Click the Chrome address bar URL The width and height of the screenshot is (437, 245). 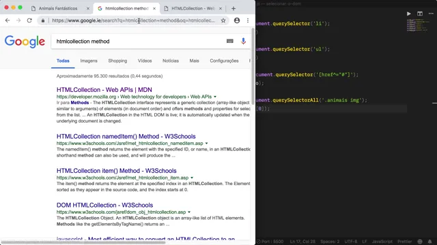point(133,20)
